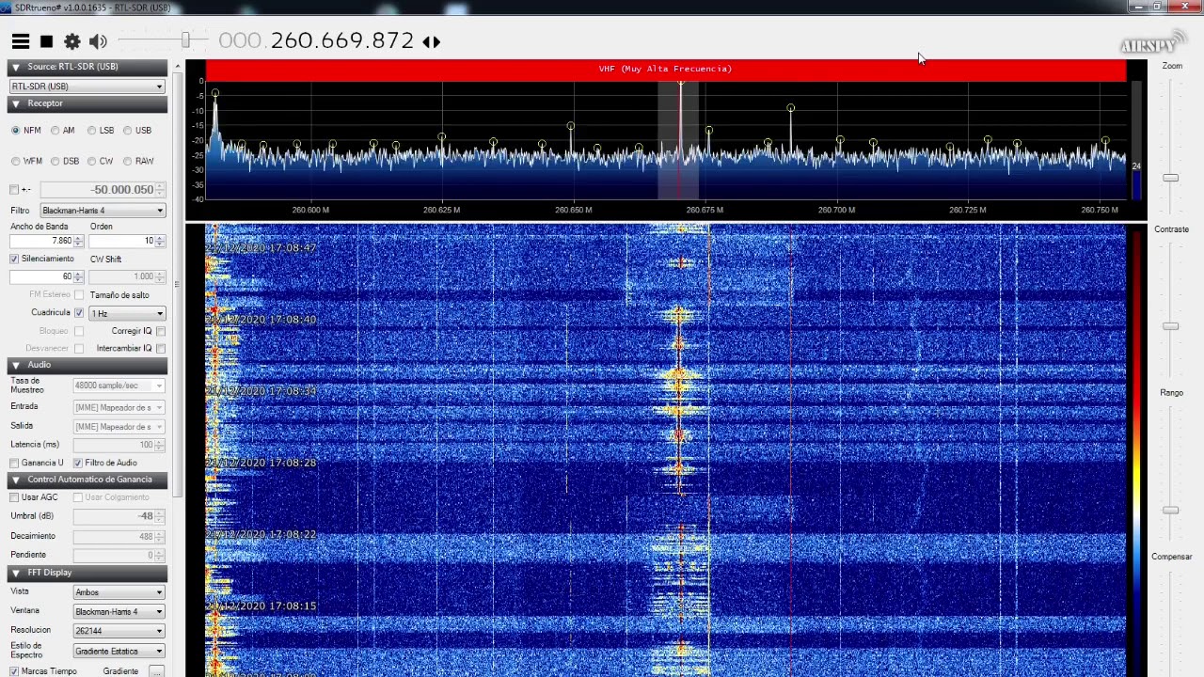Click the waterfall timestamp 17:08:47
The width and height of the screenshot is (1204, 677).
pos(261,248)
